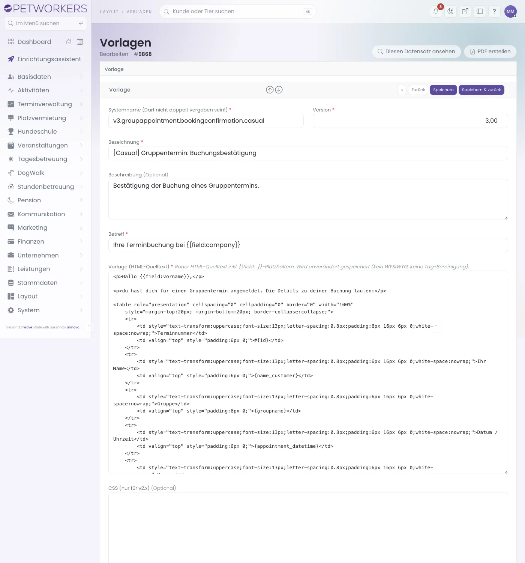Expand the Hundeschule menu
The width and height of the screenshot is (525, 563).
pyautogui.click(x=45, y=131)
